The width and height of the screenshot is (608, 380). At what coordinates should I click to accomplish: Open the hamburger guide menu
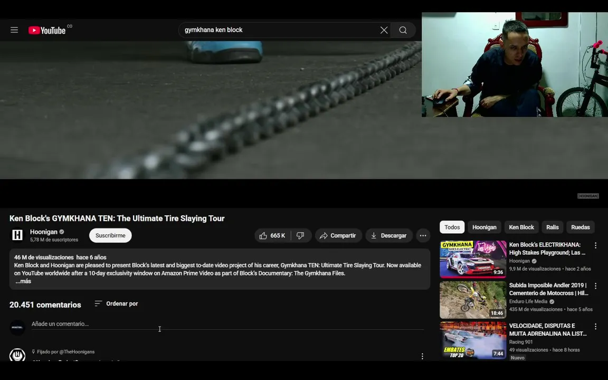coord(14,30)
